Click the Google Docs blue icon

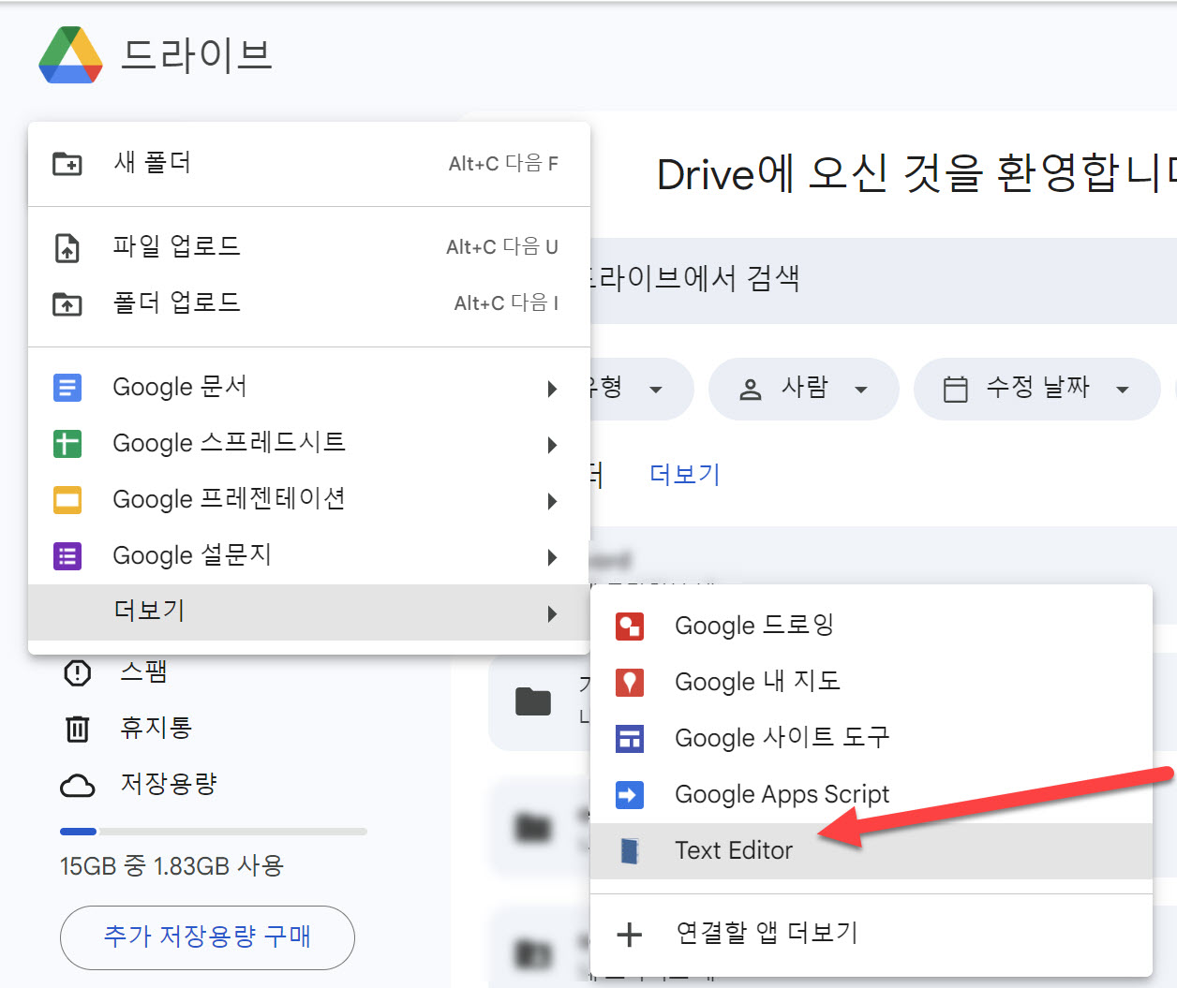67,388
